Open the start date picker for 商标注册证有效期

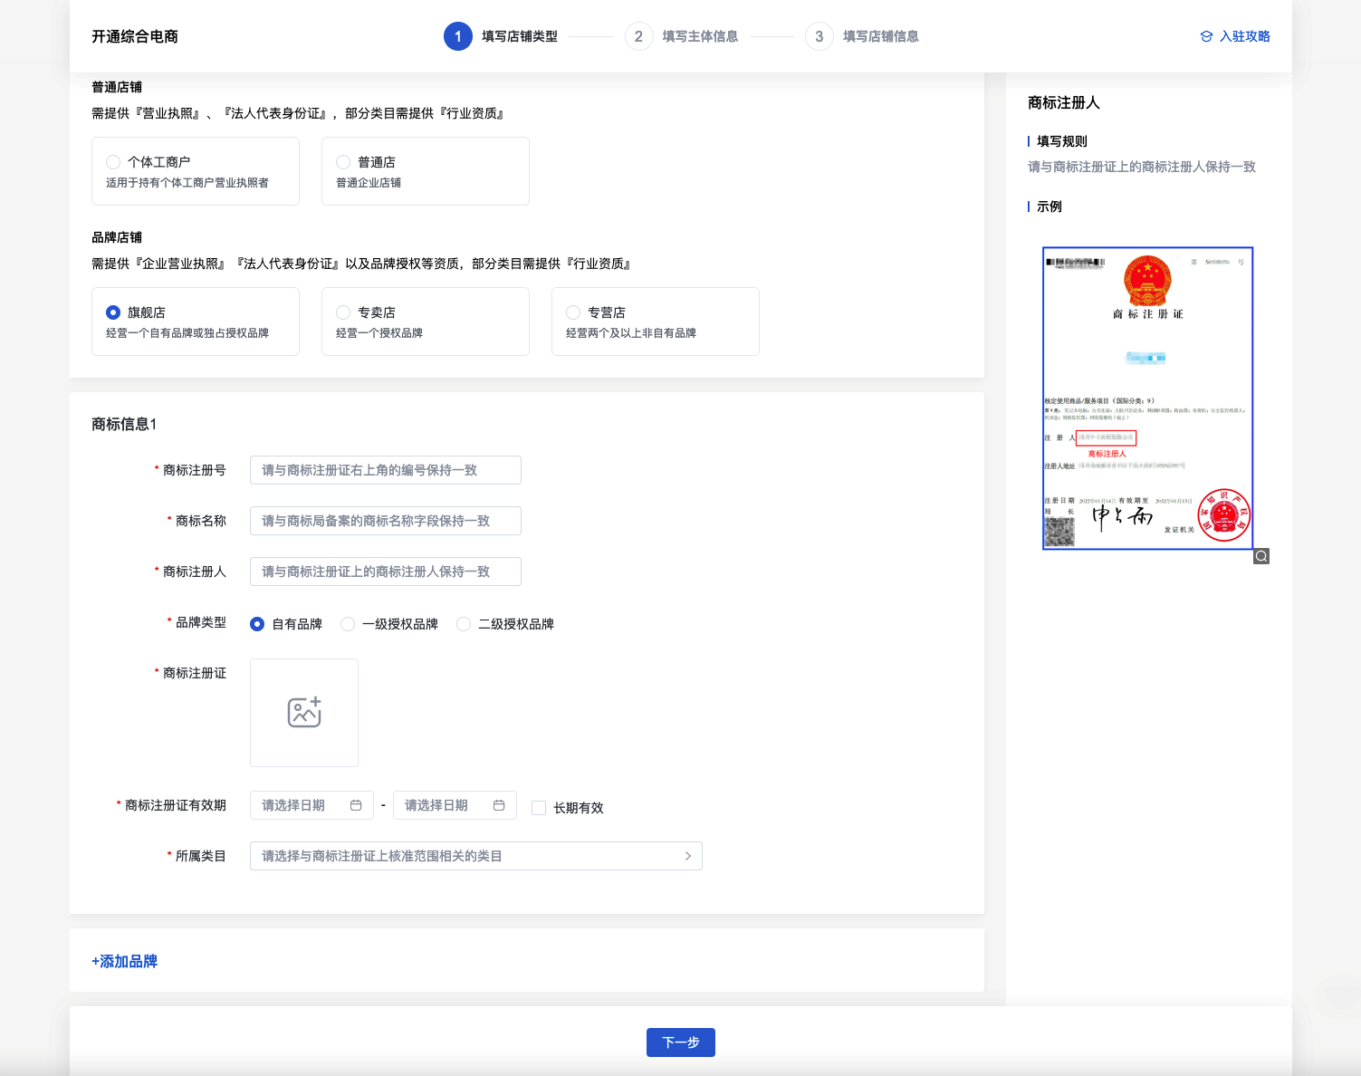click(303, 805)
